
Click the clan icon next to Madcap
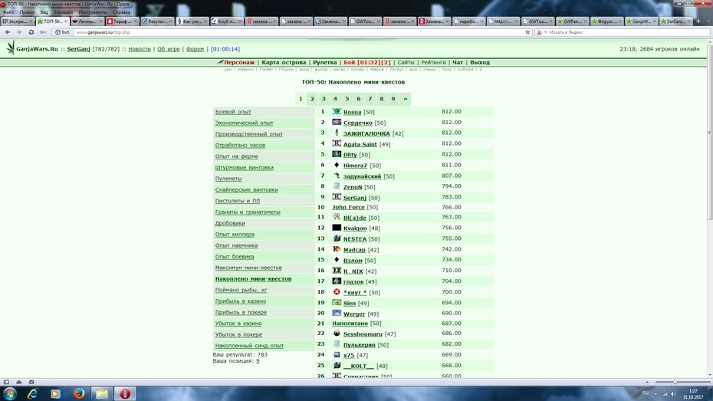coord(337,248)
